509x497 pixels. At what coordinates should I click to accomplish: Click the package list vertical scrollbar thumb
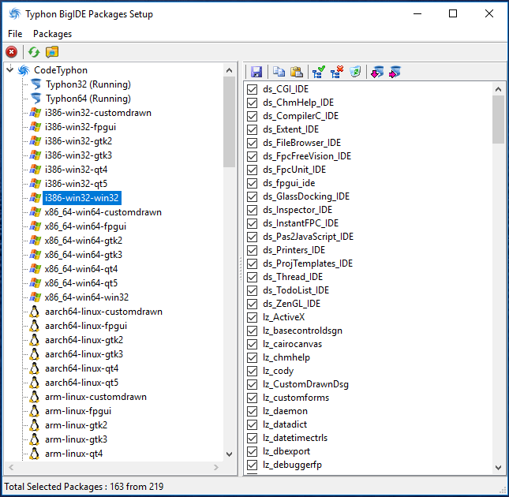pos(498,119)
